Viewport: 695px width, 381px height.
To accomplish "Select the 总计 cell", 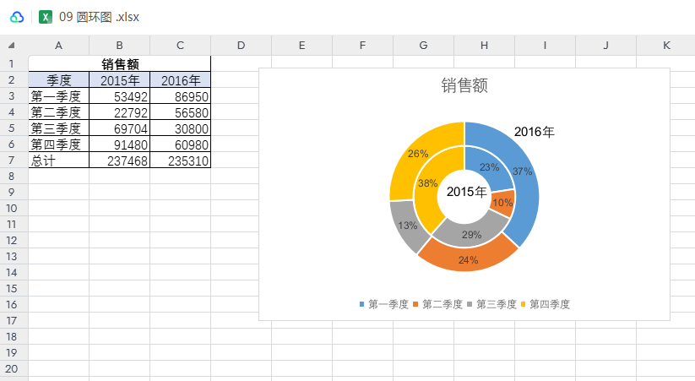I will pos(58,161).
